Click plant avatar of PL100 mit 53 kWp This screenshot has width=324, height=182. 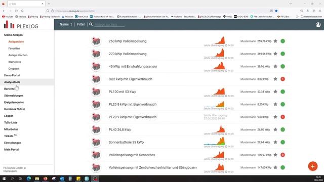tap(96, 92)
